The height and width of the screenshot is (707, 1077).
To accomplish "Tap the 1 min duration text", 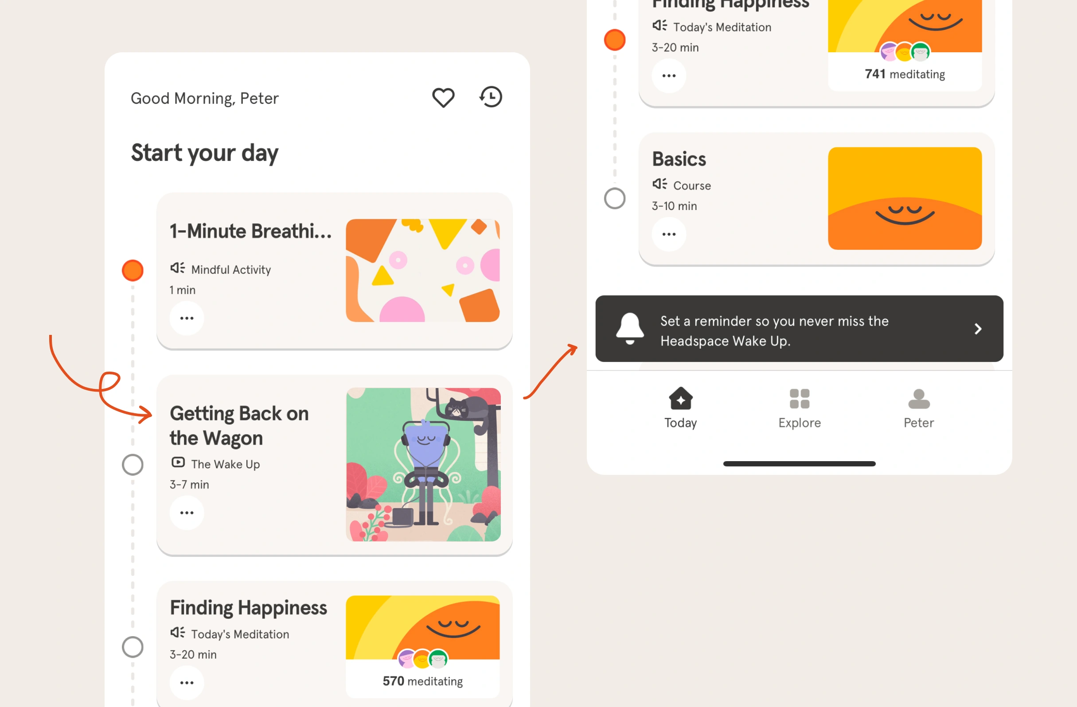I will coord(182,290).
